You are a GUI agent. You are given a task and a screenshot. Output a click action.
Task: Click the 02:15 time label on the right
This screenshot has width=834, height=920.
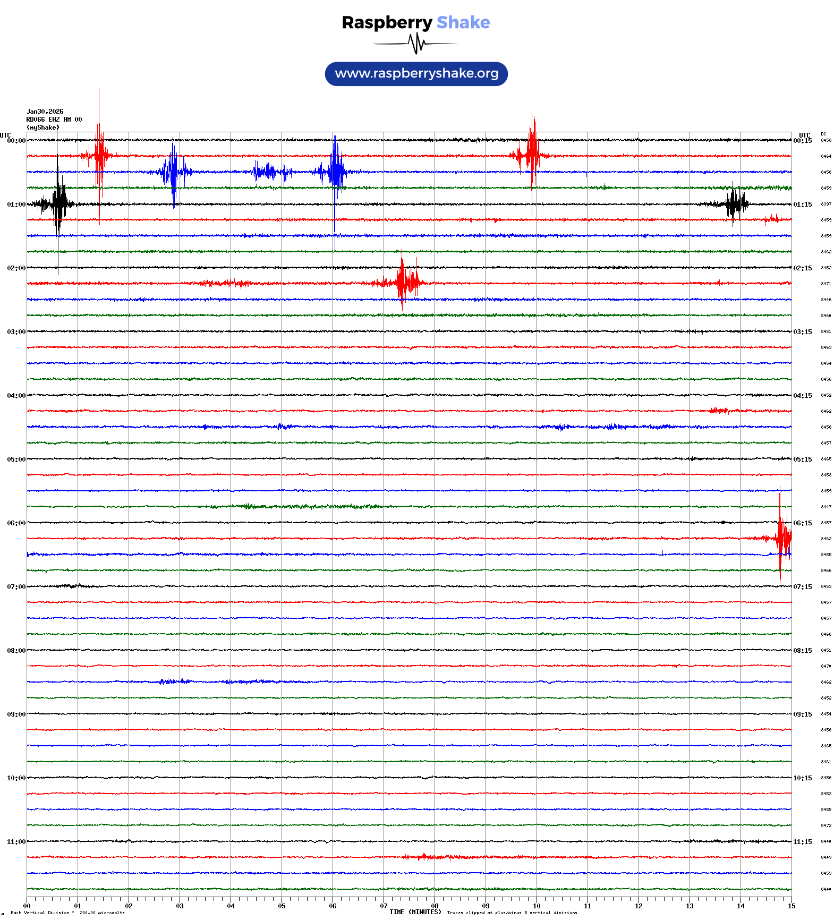(x=802, y=268)
